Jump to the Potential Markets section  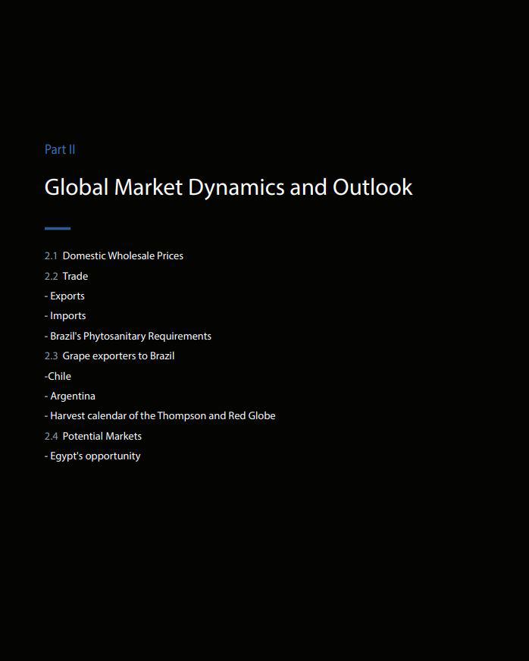102,436
